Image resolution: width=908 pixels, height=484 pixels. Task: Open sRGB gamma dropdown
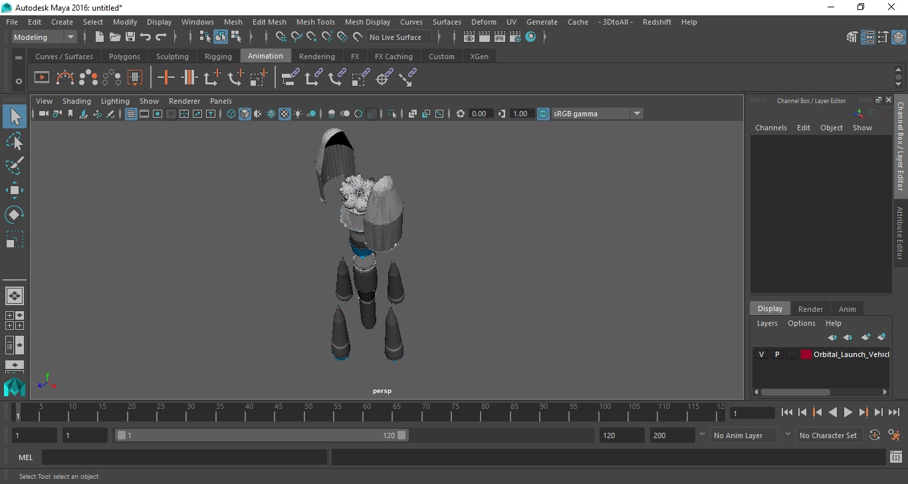pyautogui.click(x=597, y=114)
